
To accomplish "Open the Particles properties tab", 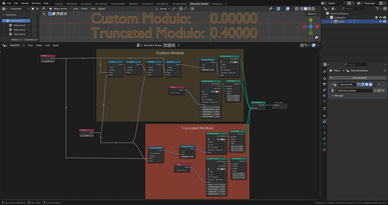I will [324, 127].
